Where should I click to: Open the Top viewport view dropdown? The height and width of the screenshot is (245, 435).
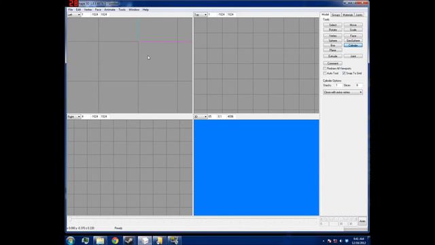point(201,14)
